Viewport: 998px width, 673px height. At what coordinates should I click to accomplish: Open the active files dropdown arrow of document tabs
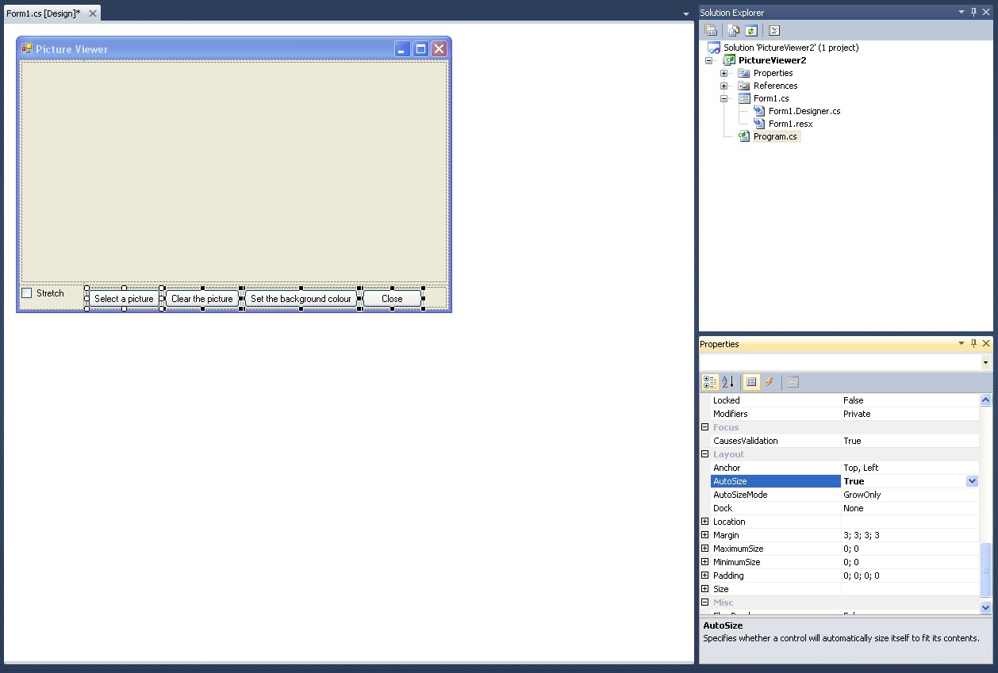coord(686,14)
